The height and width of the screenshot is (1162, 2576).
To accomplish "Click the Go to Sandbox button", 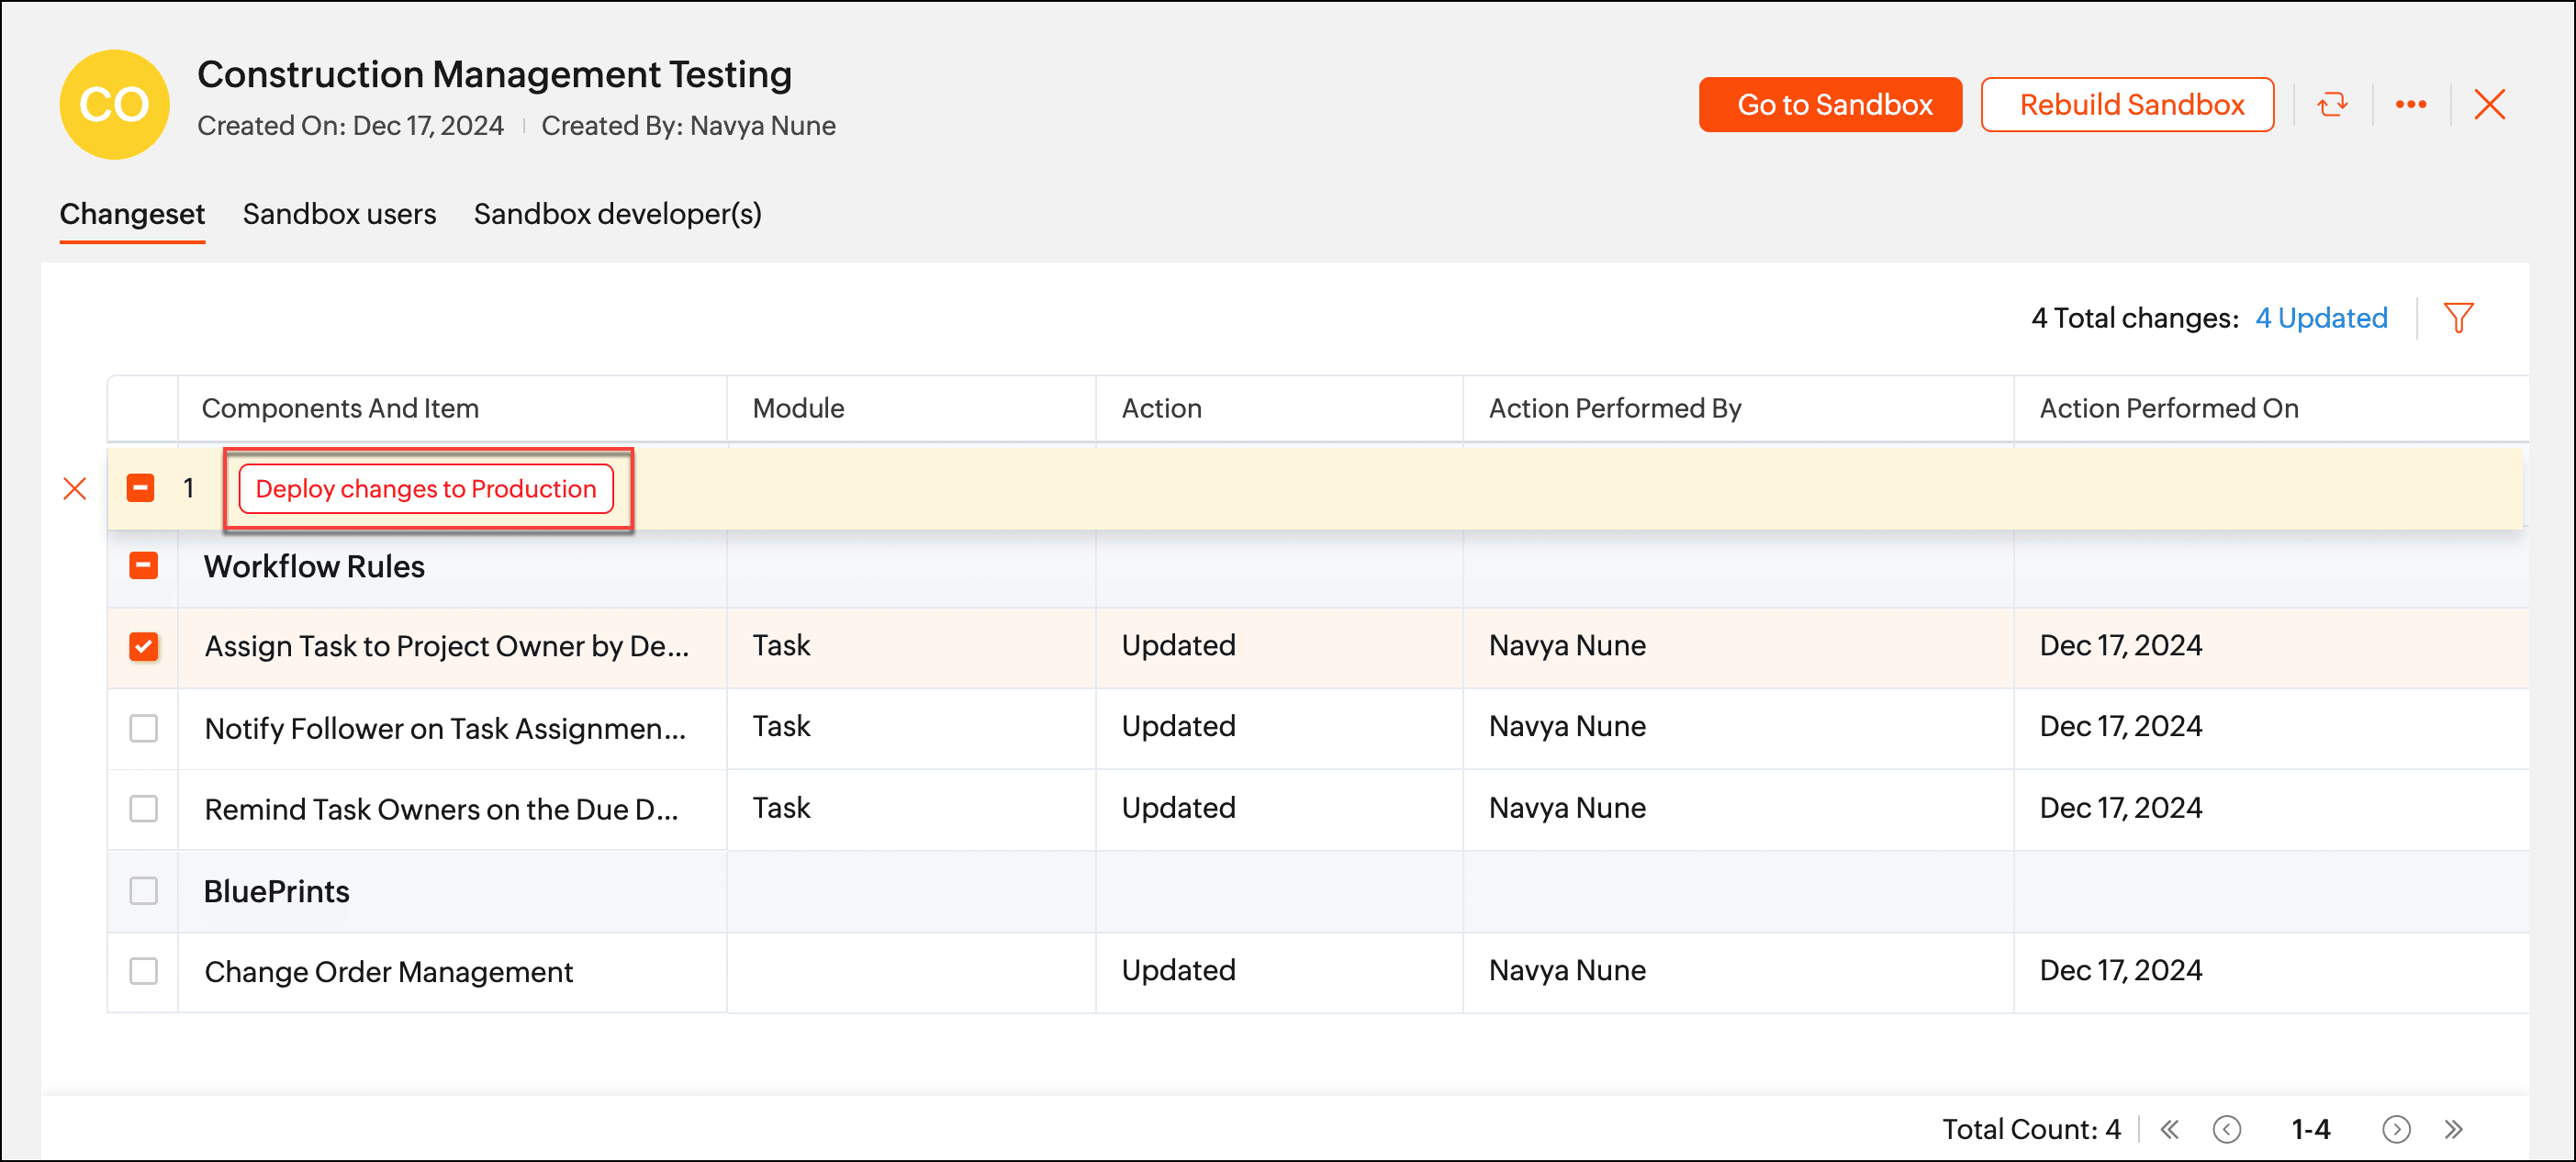I will 1829,105.
